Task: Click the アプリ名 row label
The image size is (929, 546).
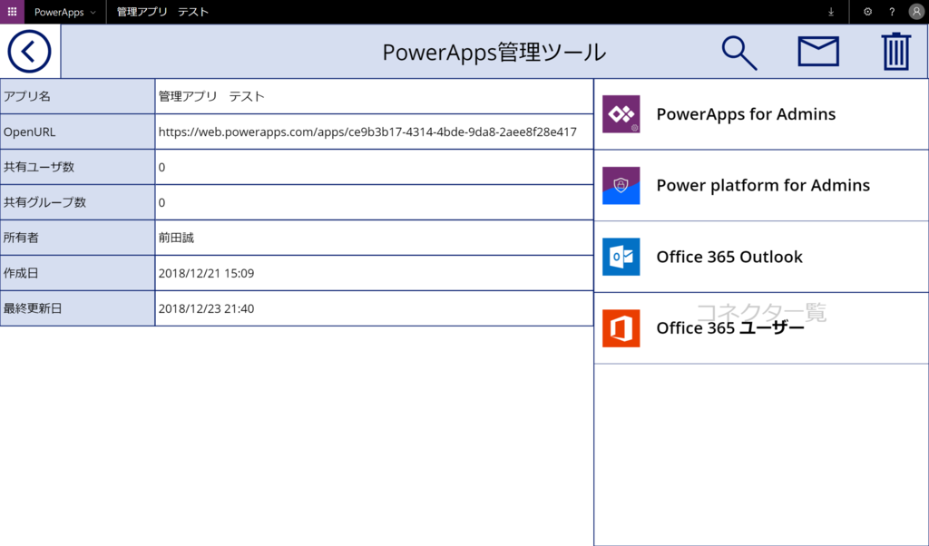Action: [27, 96]
